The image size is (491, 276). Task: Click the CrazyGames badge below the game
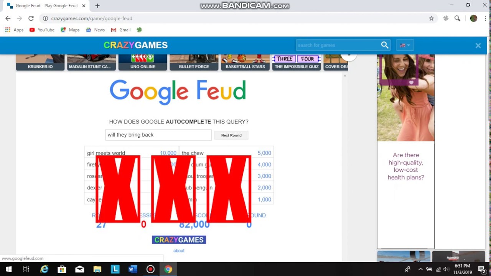179,240
